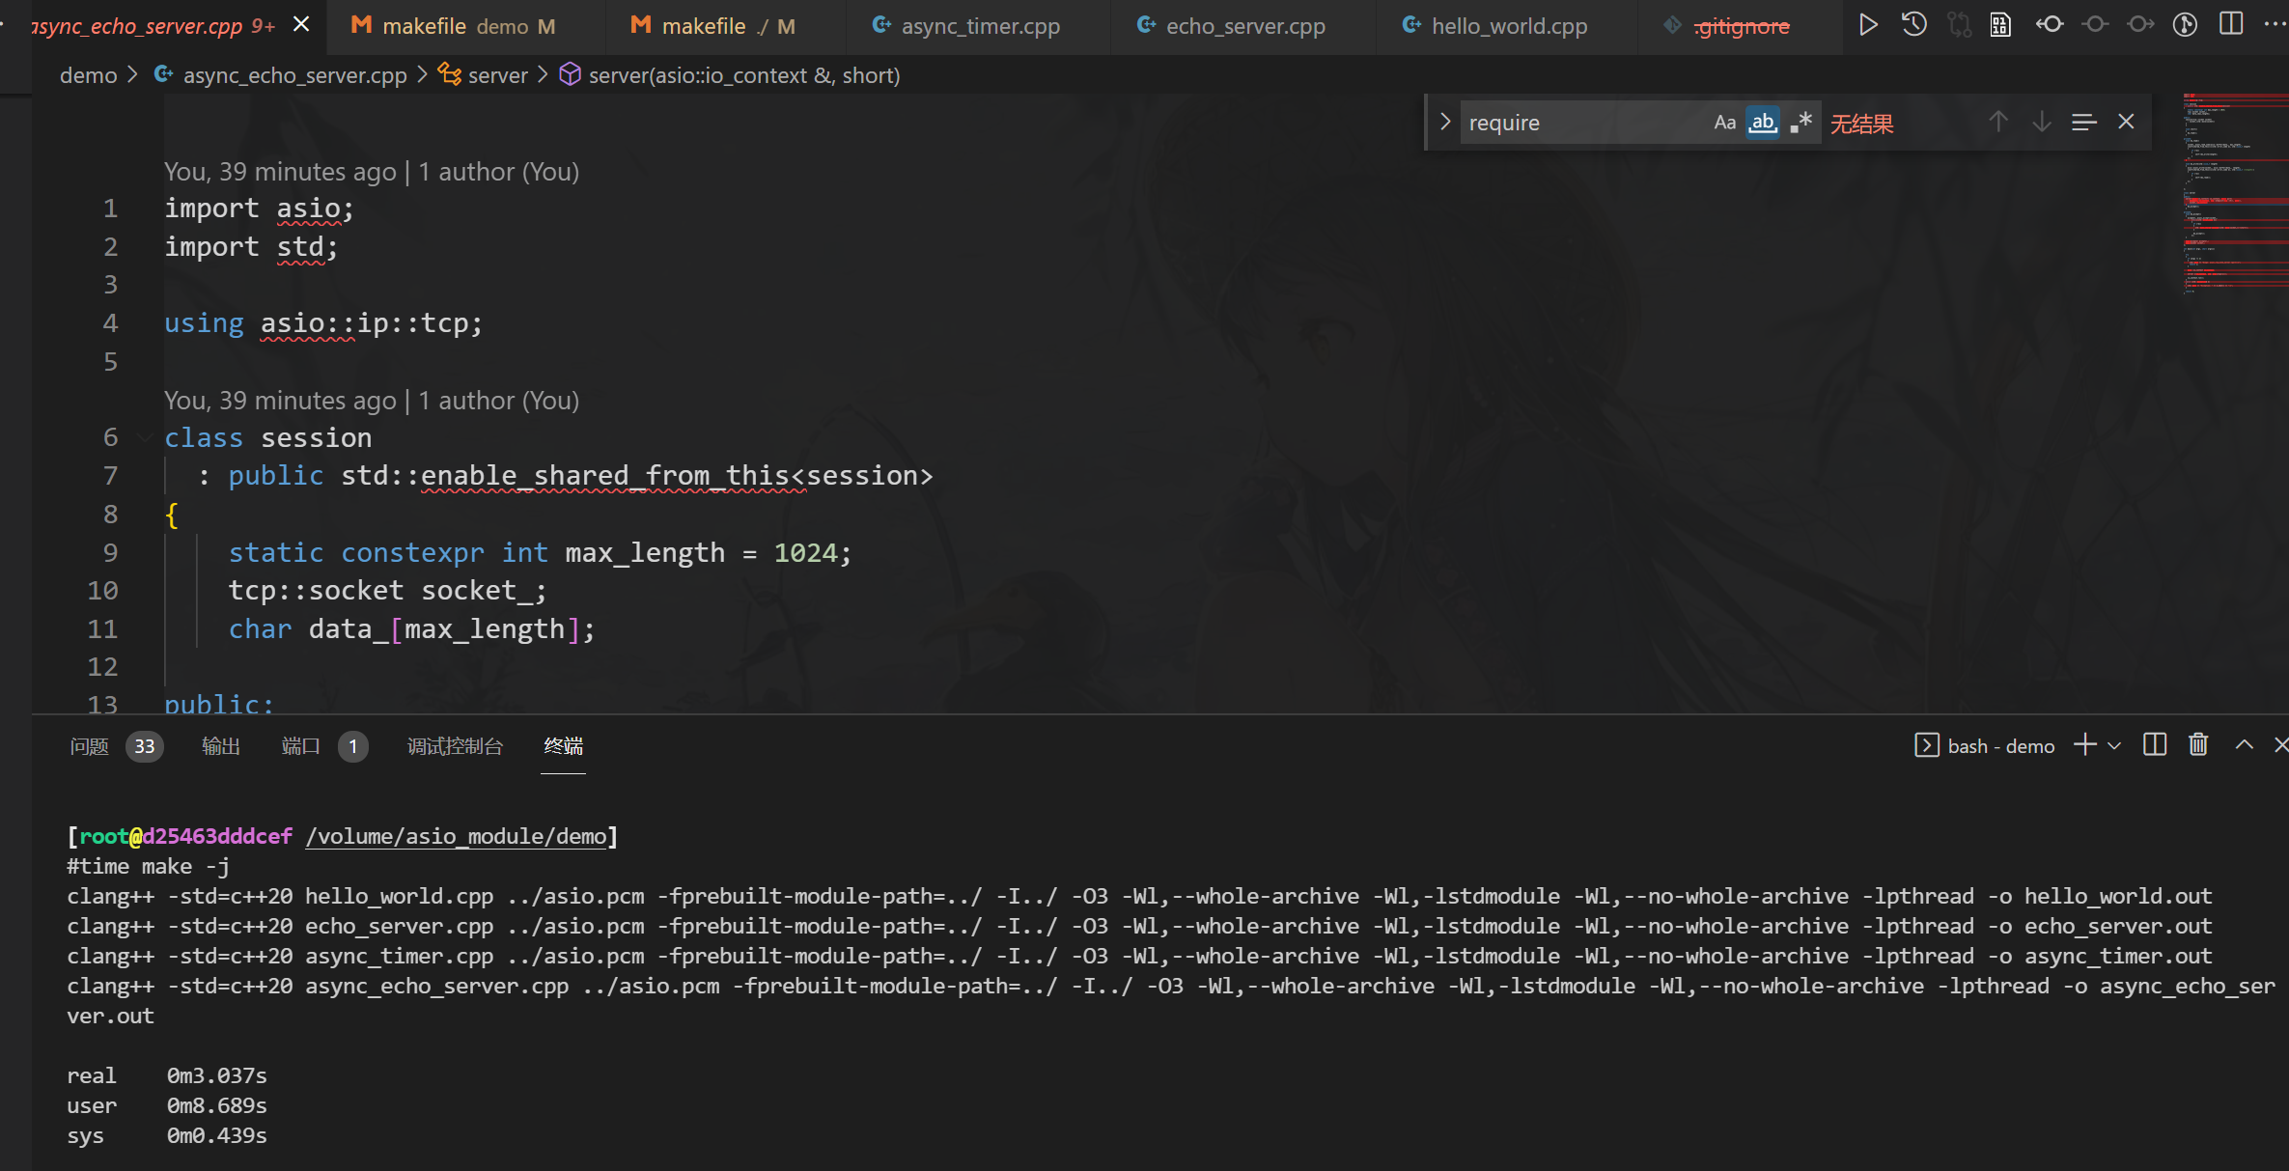Split the terminal panel
Screen dimensions: 2289x1171
click(2155, 745)
